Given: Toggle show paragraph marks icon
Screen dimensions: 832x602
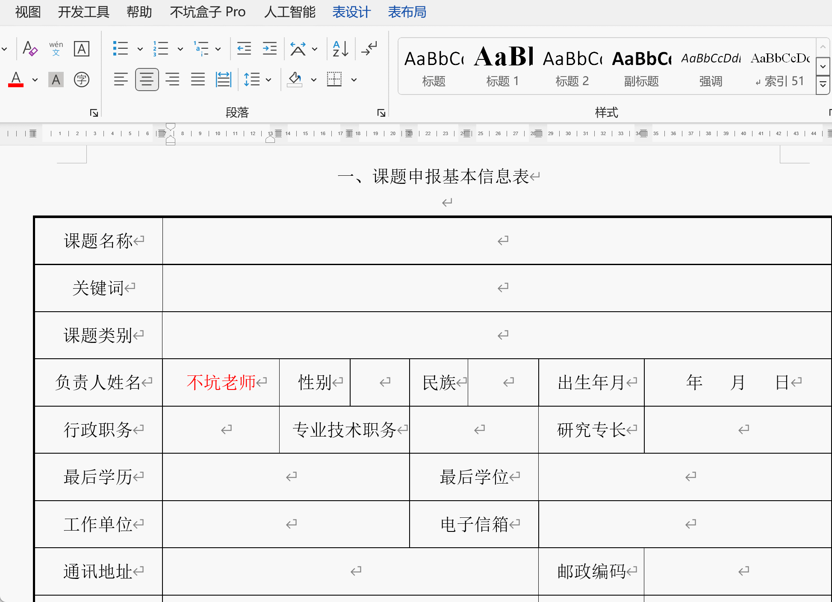Looking at the screenshot, I should (369, 49).
